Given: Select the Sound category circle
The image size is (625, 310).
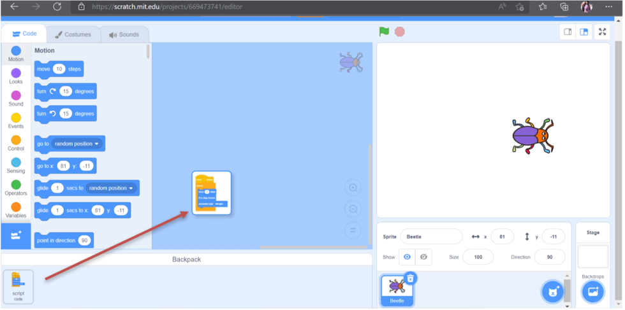Looking at the screenshot, I should coord(16,95).
